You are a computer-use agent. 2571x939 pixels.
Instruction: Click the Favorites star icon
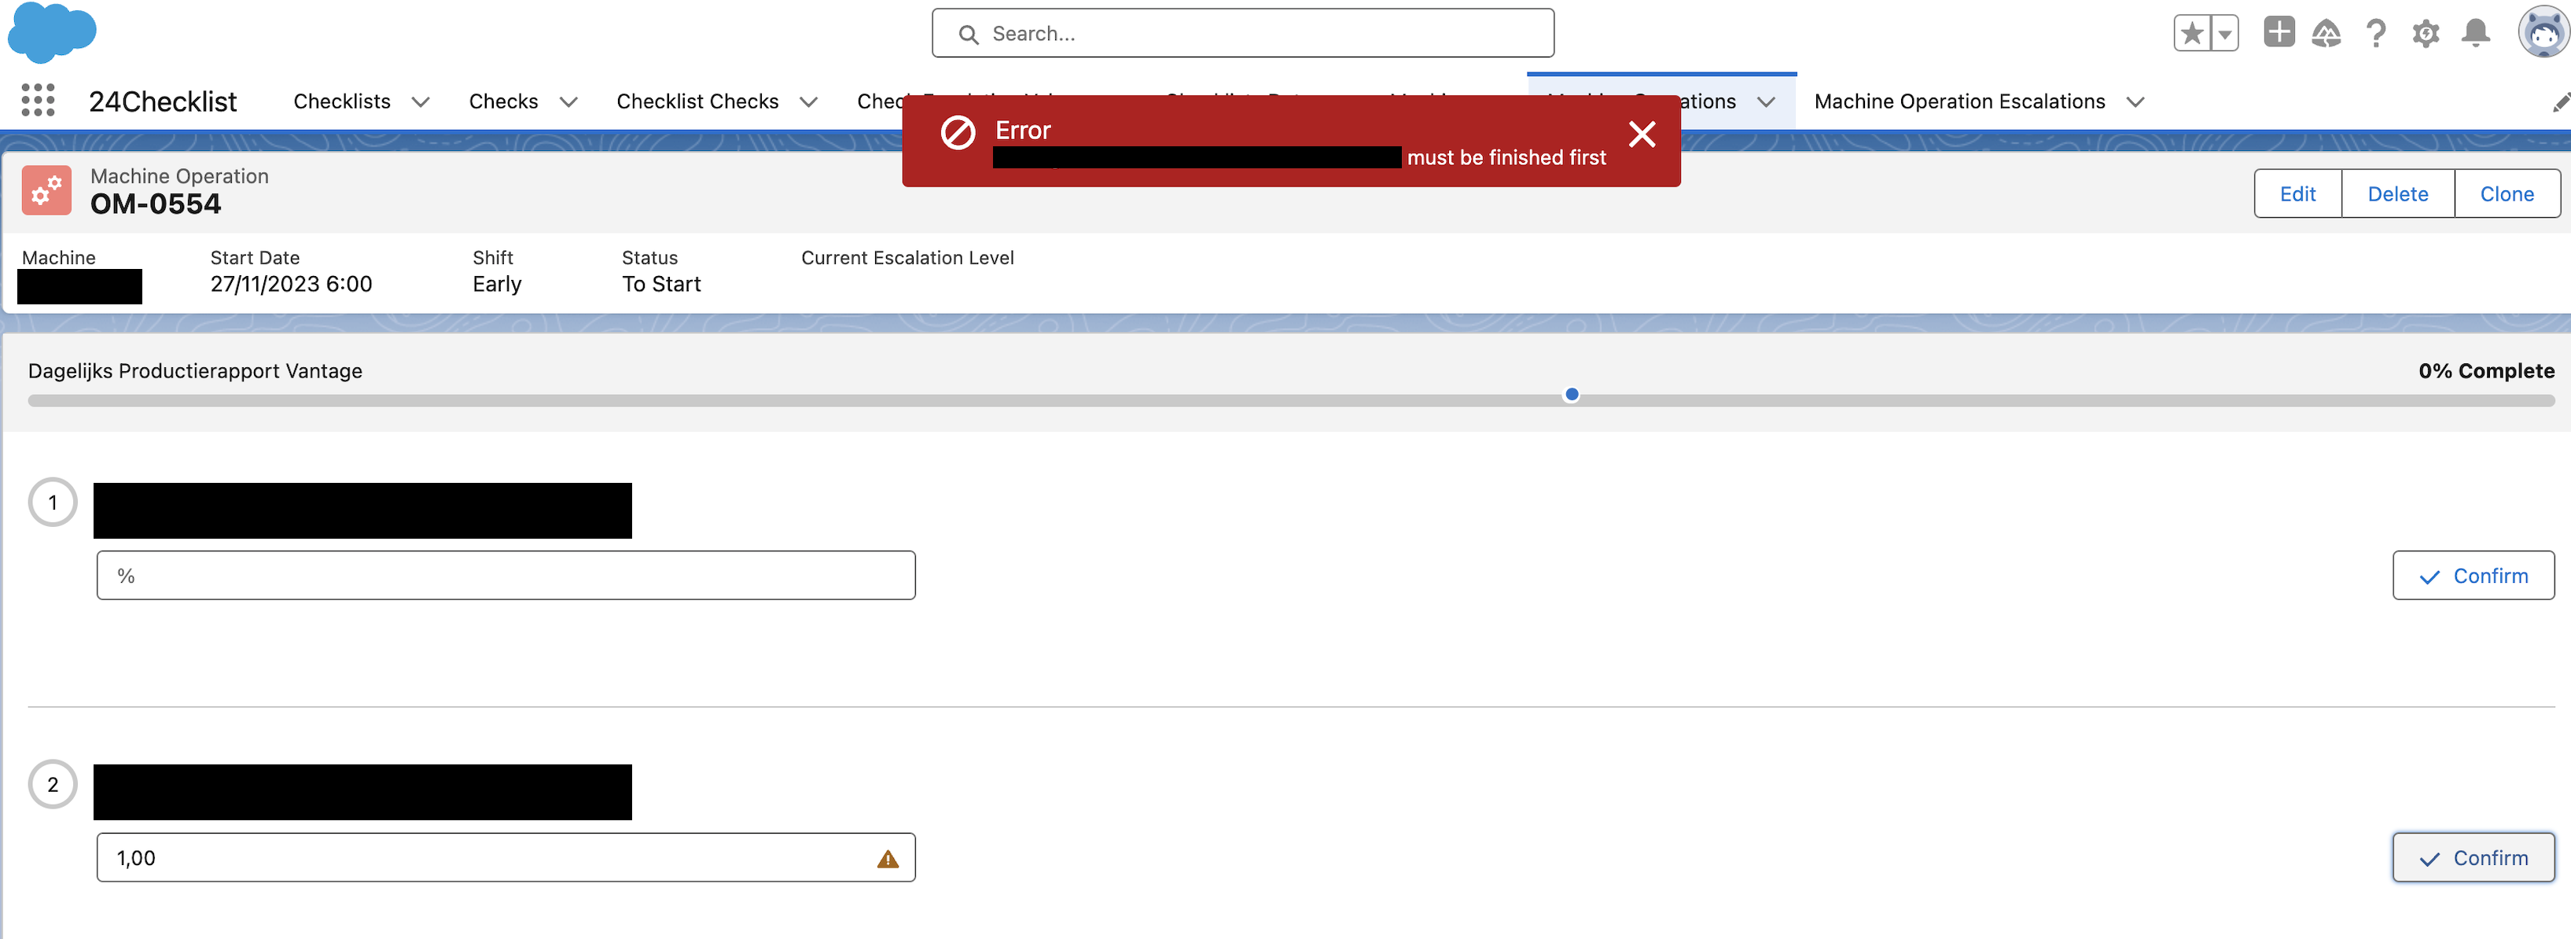(2192, 34)
